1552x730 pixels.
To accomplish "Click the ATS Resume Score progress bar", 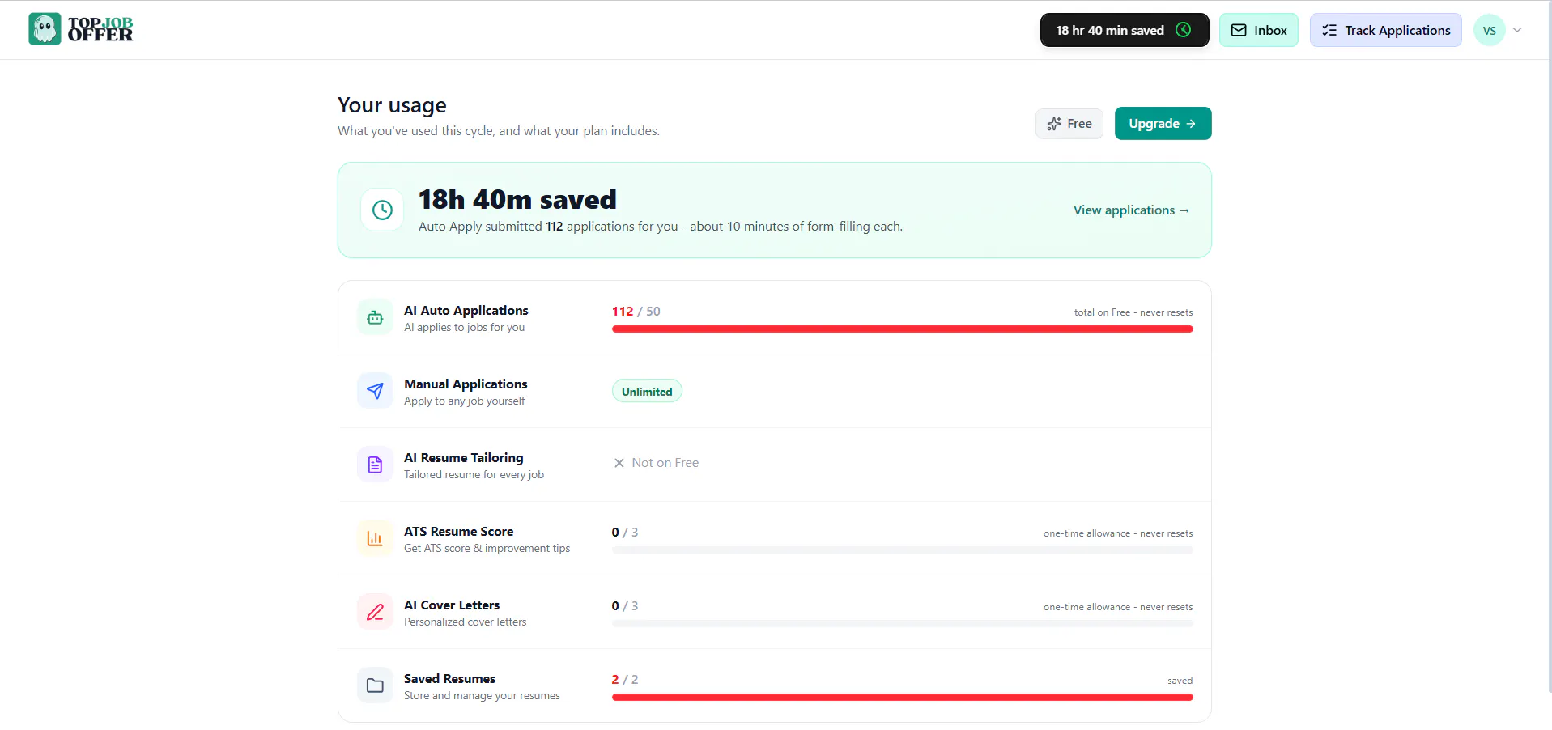I will (902, 550).
